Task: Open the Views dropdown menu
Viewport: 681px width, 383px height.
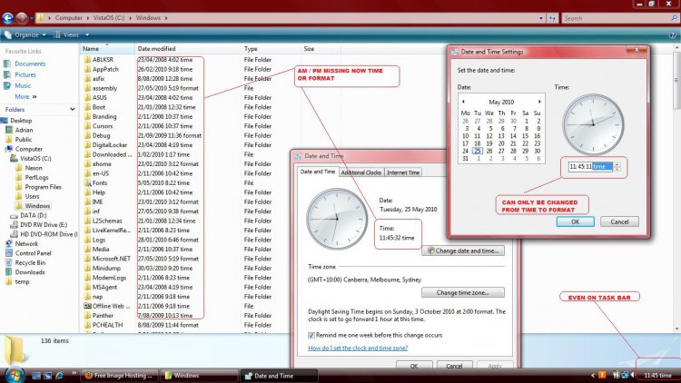Action: (72, 35)
